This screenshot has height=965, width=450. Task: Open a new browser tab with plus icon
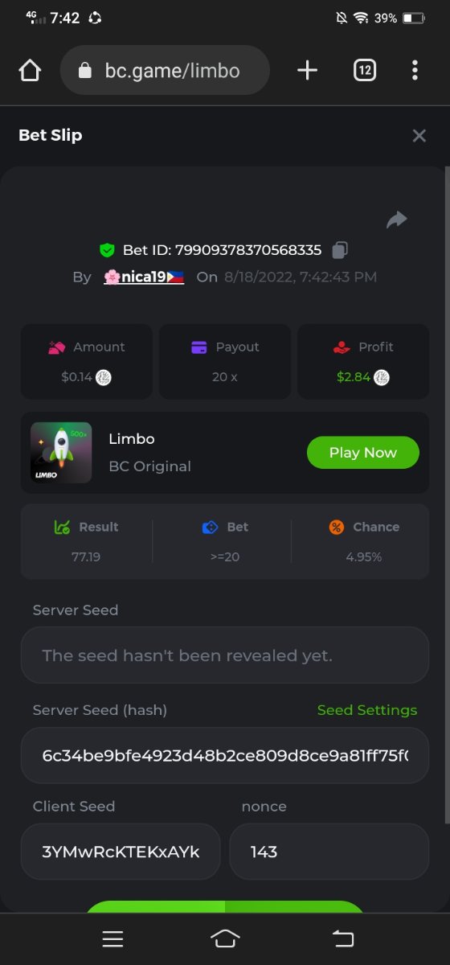coord(308,71)
